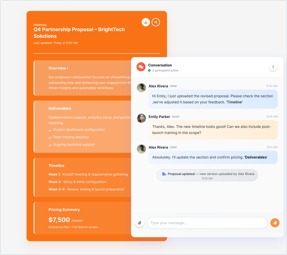Click the Week 3–4 review row
This screenshot has width=287, height=255.
coord(86,189)
